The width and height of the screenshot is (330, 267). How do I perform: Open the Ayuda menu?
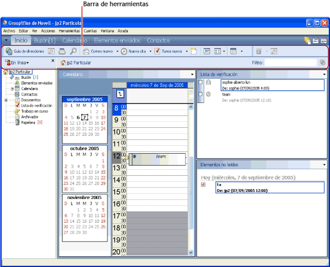(x=123, y=31)
